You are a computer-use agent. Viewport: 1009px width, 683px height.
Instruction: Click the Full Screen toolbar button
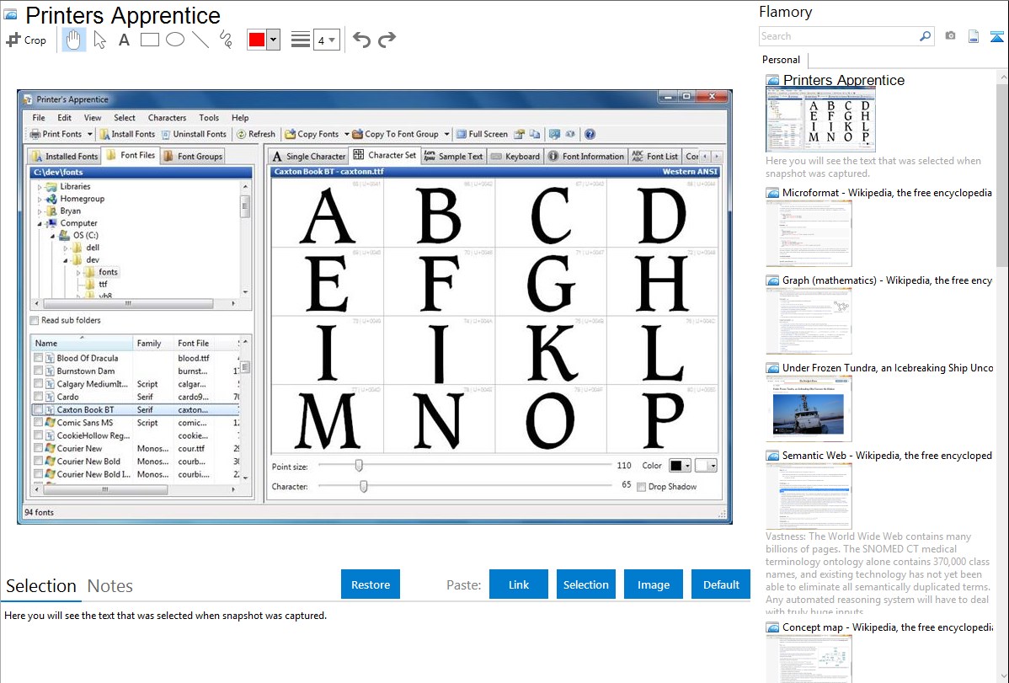pos(482,134)
